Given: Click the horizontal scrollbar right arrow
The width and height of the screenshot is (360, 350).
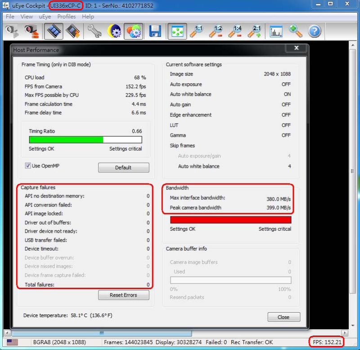Looking at the screenshot, I should pyautogui.click(x=344, y=333).
